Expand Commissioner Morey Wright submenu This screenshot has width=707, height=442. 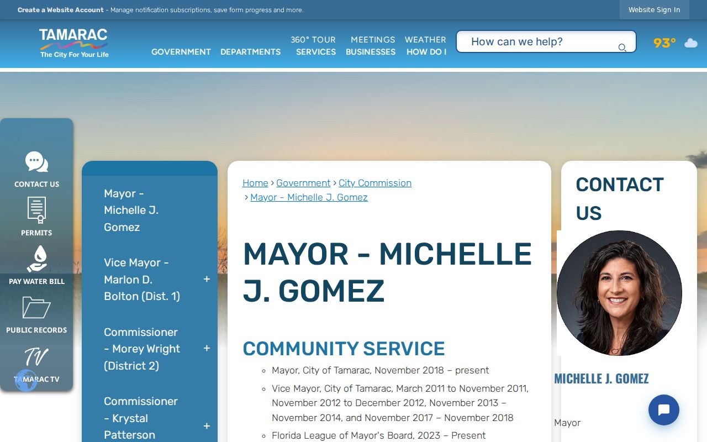pos(207,349)
